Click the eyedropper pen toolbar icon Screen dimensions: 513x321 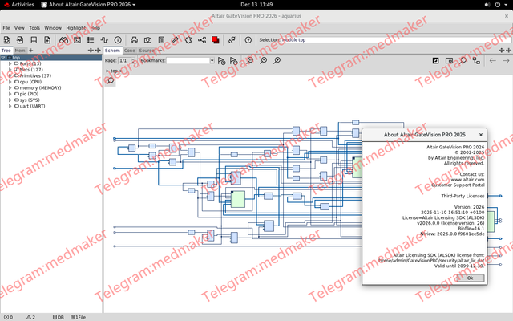175,40
